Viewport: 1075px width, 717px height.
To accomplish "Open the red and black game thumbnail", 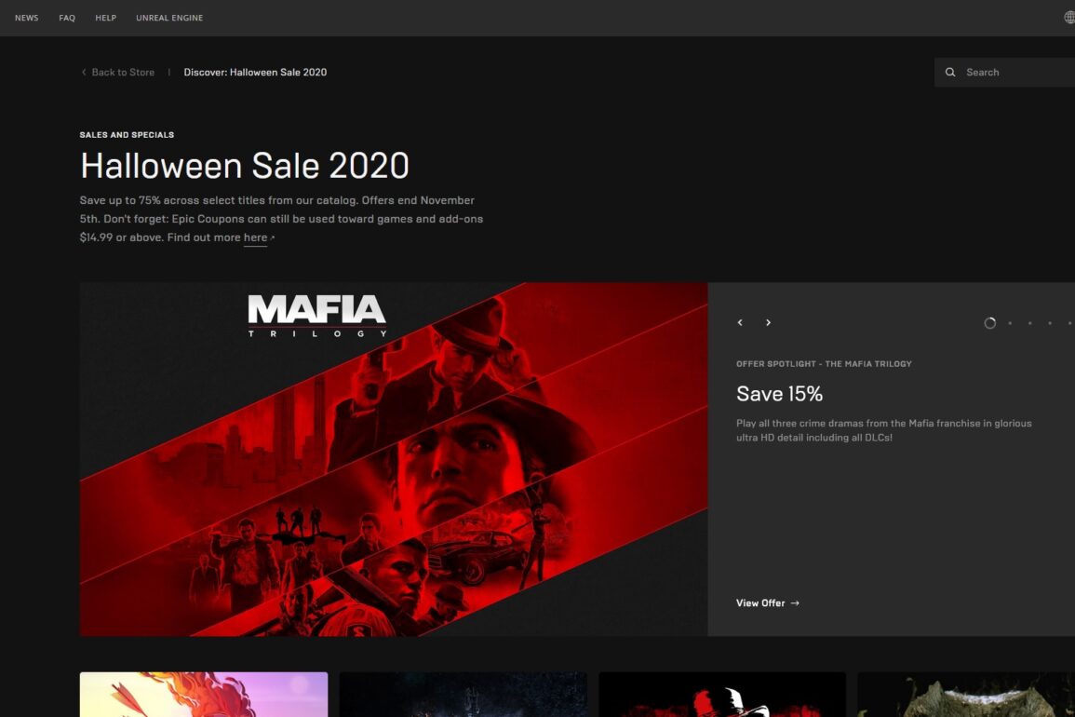I will pyautogui.click(x=722, y=695).
